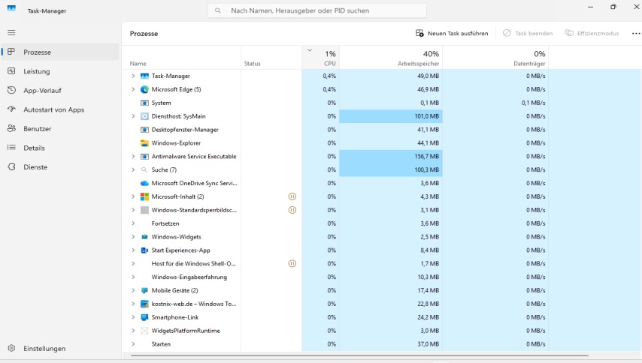This screenshot has width=642, height=363.
Task: Click the Windows-Widgets process icon
Action: pos(144,237)
